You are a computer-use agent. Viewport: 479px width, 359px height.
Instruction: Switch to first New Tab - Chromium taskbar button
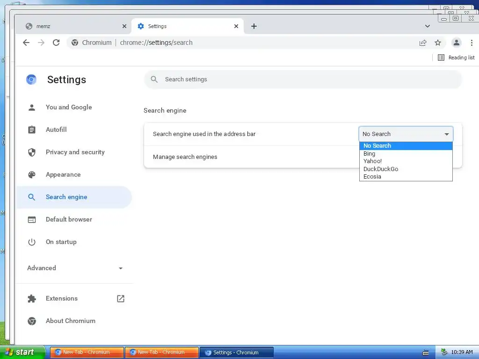[x=87, y=352]
